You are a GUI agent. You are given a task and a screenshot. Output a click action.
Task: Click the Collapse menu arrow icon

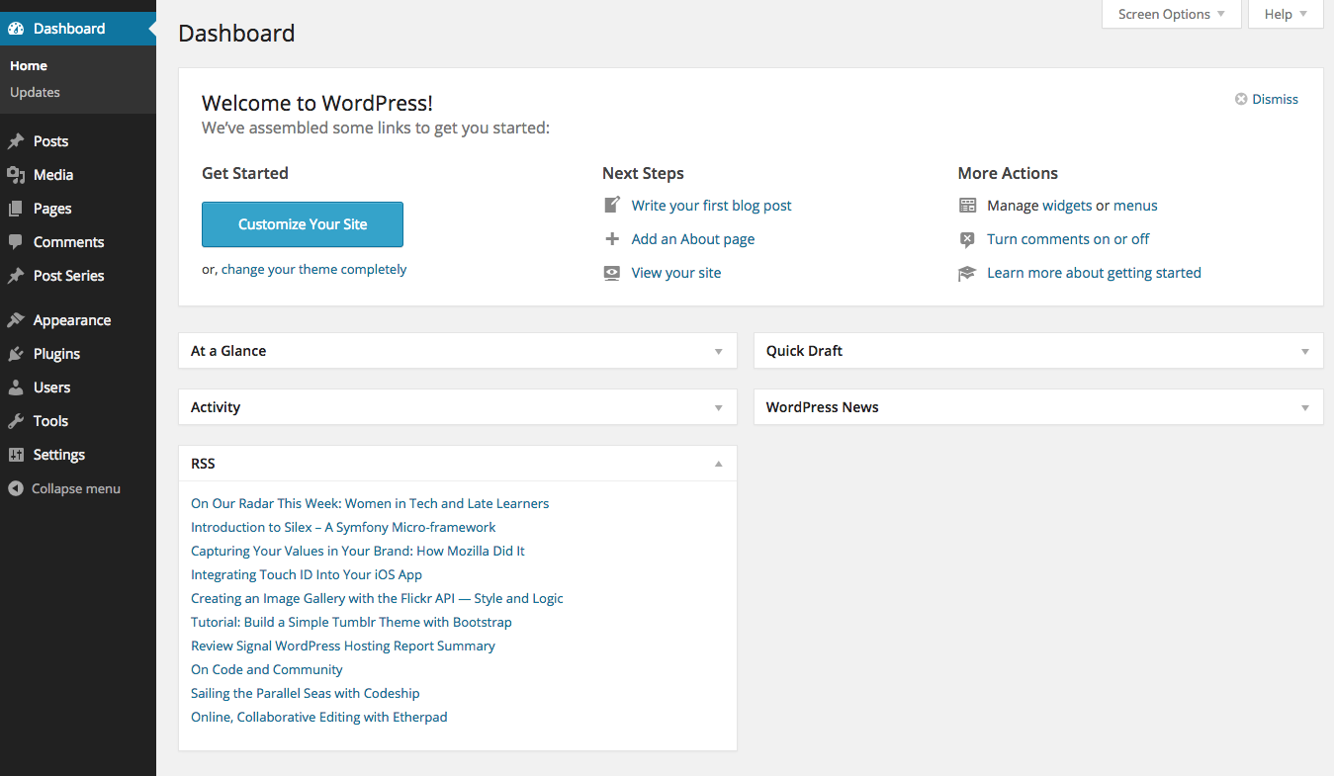pos(16,488)
